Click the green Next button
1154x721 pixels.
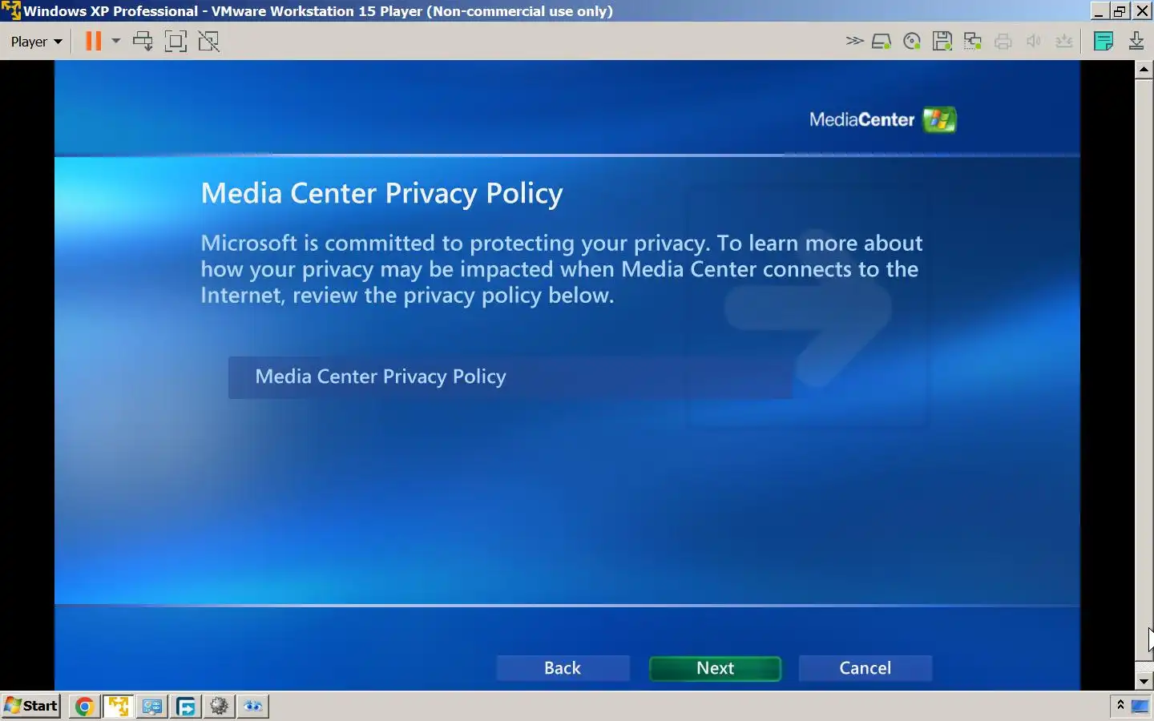pos(715,668)
